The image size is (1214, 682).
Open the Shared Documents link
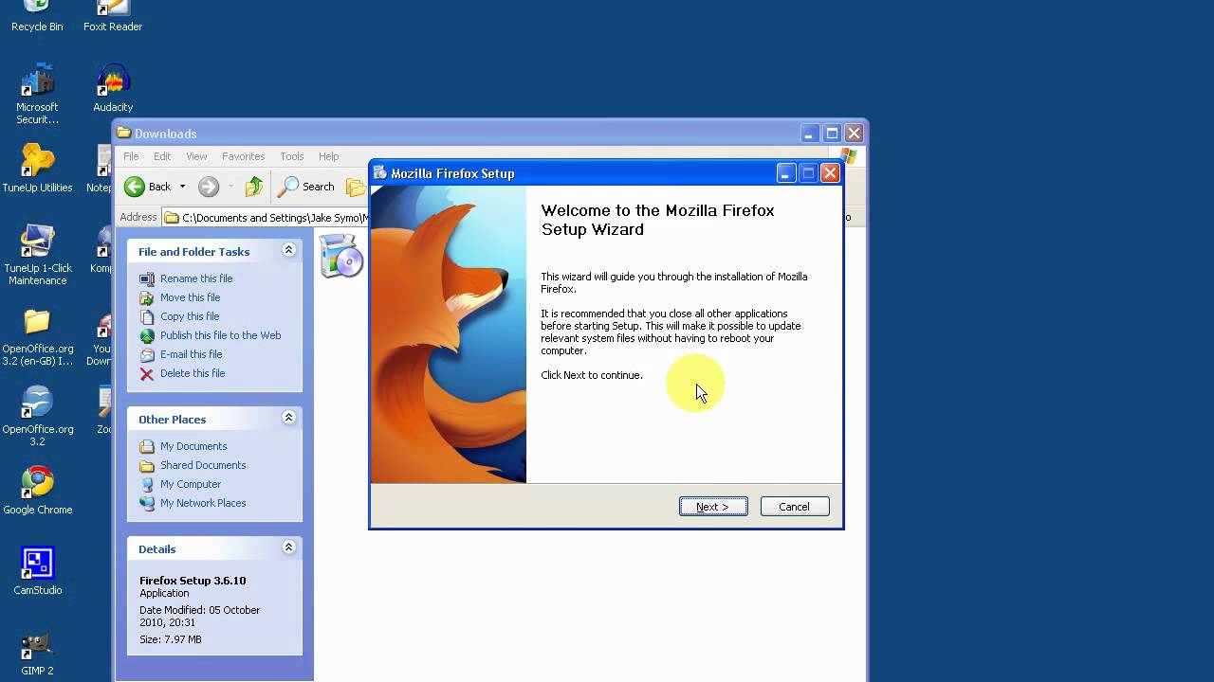point(203,465)
